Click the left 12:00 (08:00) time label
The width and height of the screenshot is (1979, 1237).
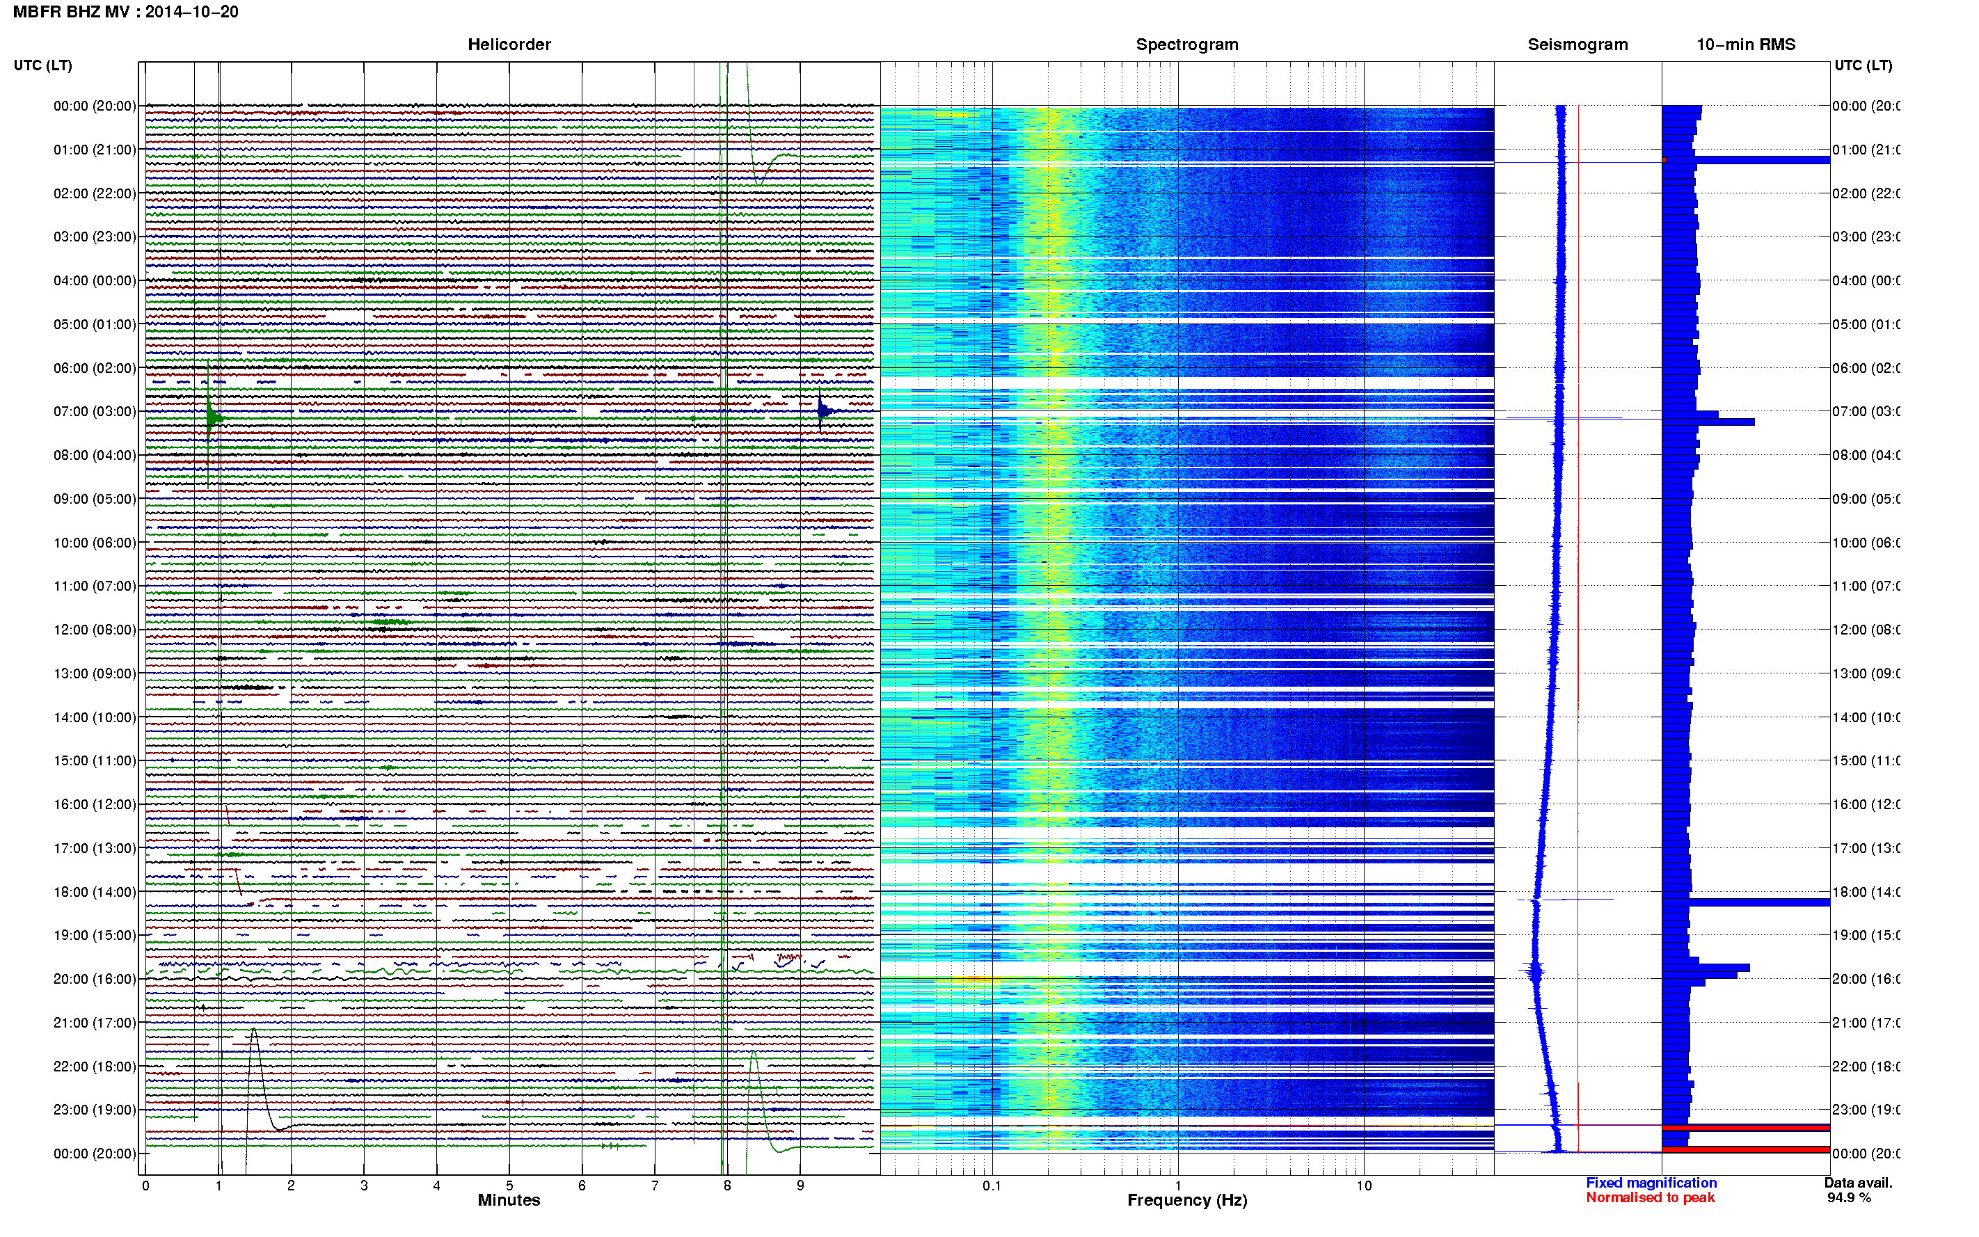pyautogui.click(x=95, y=629)
